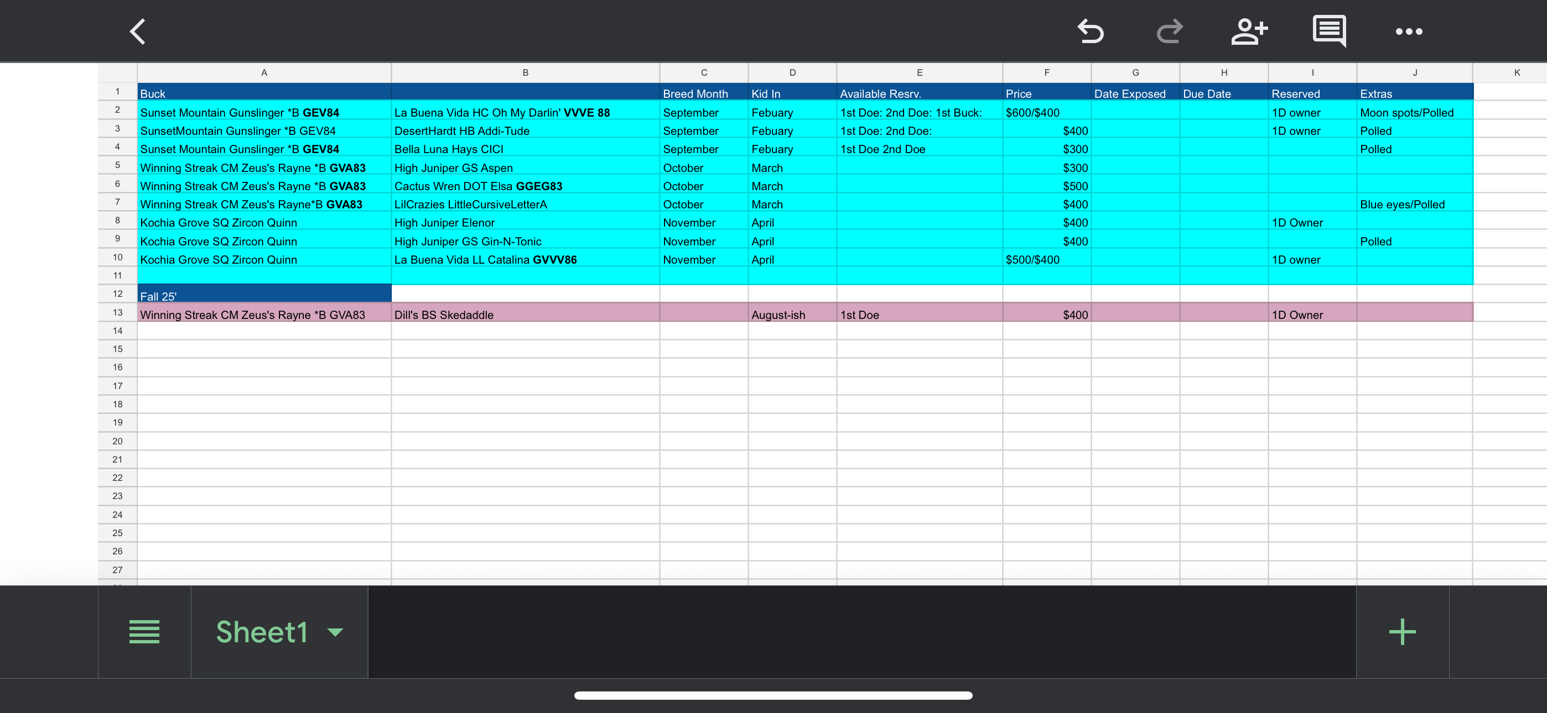Select '1st Doe: 2nd Doe: 1st Buck:' cell
This screenshot has height=713, width=1547.
(x=920, y=111)
